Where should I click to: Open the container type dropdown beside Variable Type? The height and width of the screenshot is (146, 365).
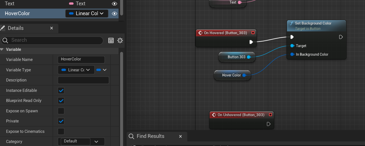[102, 70]
